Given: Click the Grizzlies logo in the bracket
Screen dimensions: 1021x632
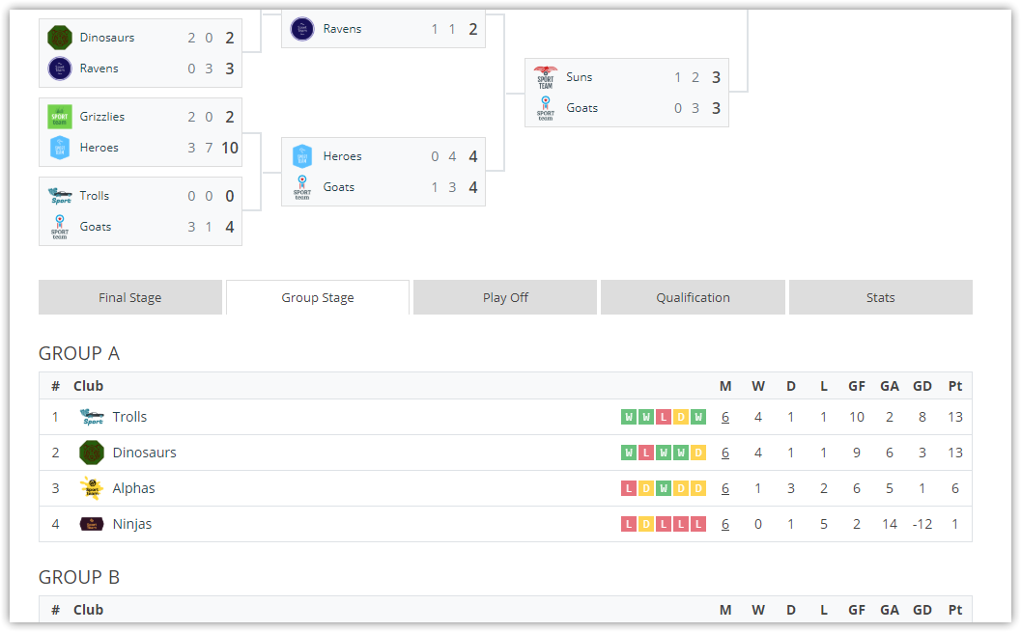Looking at the screenshot, I should [x=60, y=116].
